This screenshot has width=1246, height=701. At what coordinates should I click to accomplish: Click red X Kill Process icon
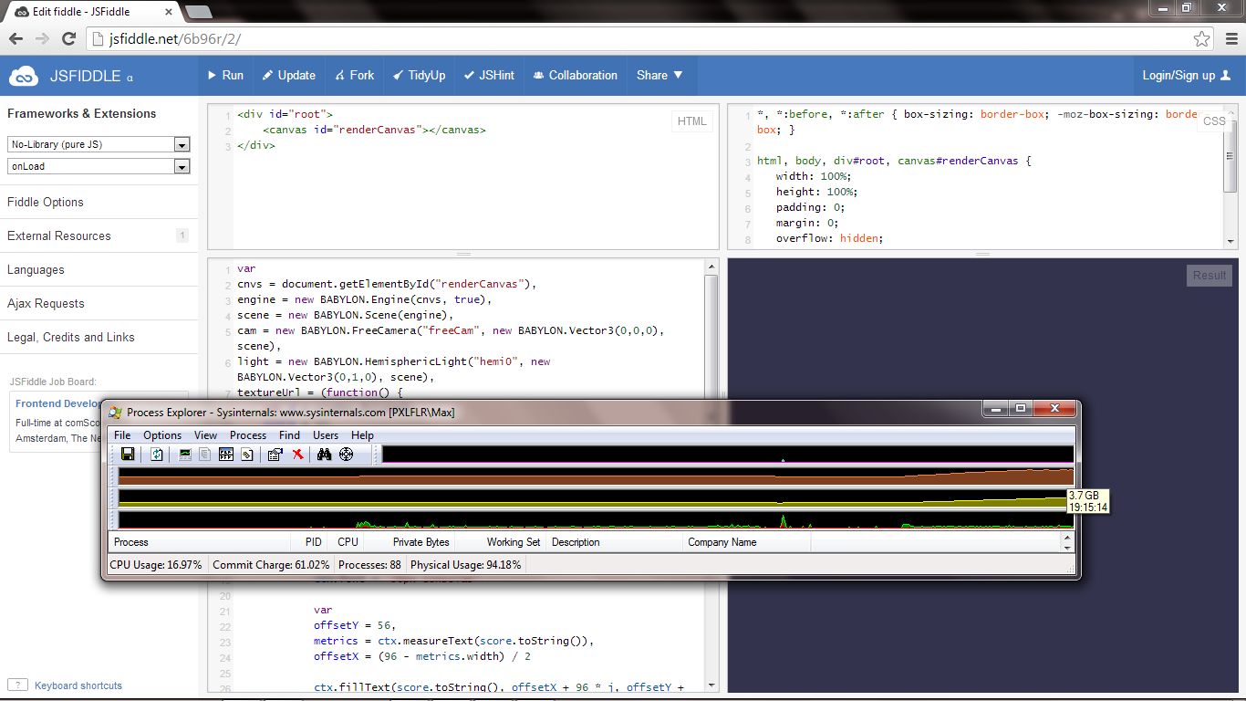click(297, 454)
